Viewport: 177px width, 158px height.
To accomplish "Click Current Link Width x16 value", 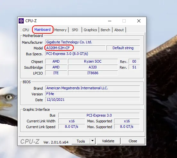I will point(72,121).
